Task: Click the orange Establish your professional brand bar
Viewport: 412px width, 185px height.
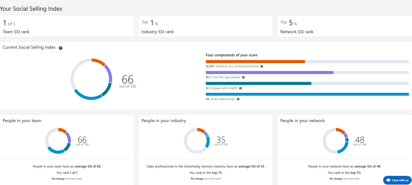Action: click(x=255, y=61)
